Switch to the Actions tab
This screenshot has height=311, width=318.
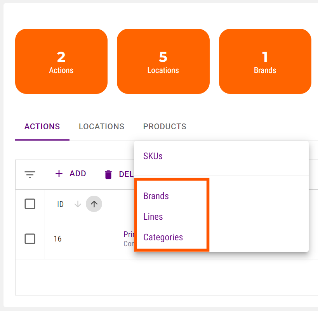point(42,127)
